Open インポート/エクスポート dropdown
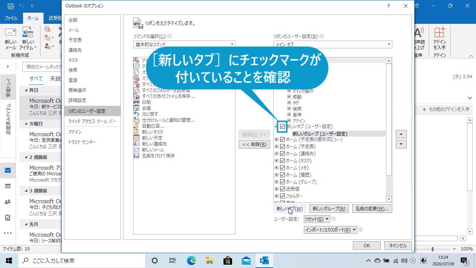476x268 pixels. point(330,230)
